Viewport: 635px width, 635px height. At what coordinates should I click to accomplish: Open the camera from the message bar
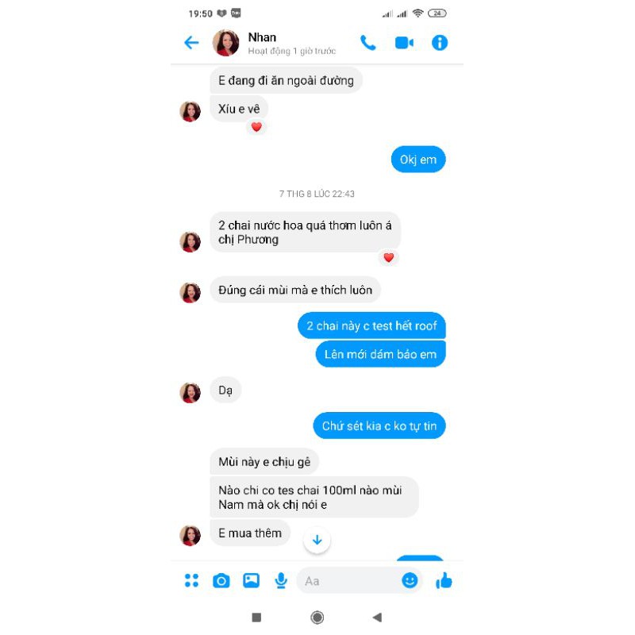pos(221,581)
